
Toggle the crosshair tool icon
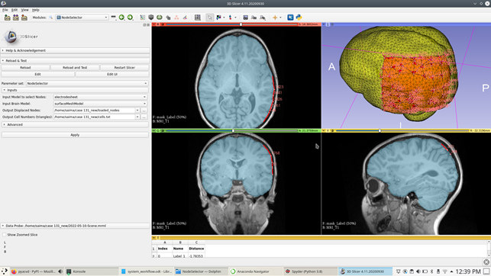275,18
